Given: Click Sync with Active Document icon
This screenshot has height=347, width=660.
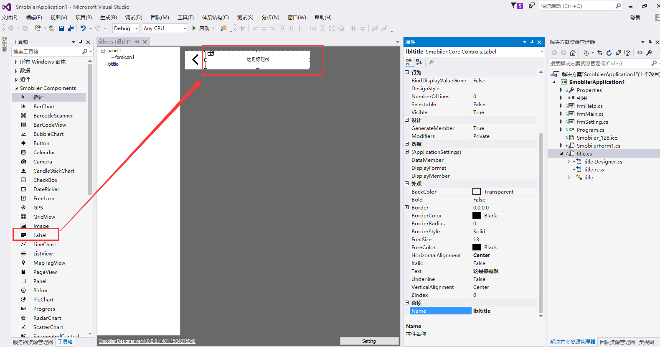Looking at the screenshot, I should 600,53.
